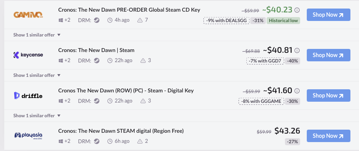Click the clock icon next to 6h ago
This screenshot has width=359, height=151.
coord(110,141)
